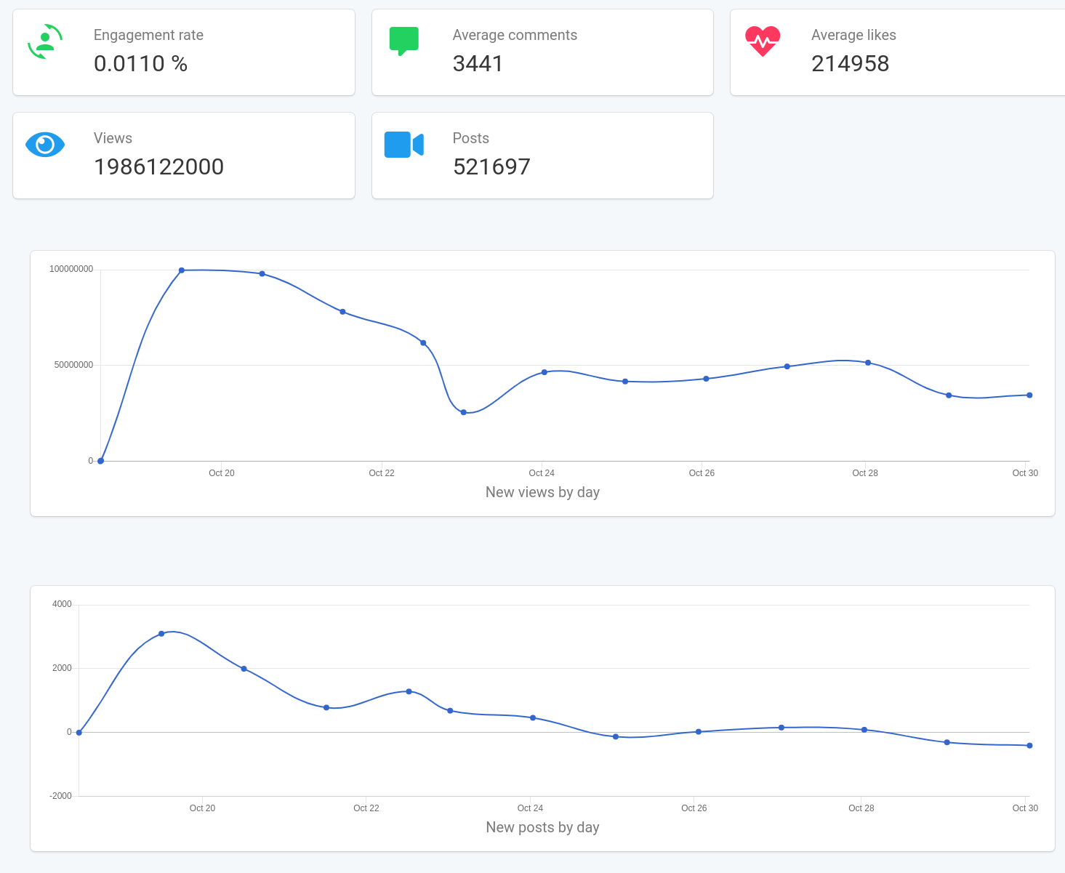Click the 4000 y-axis label

63,604
